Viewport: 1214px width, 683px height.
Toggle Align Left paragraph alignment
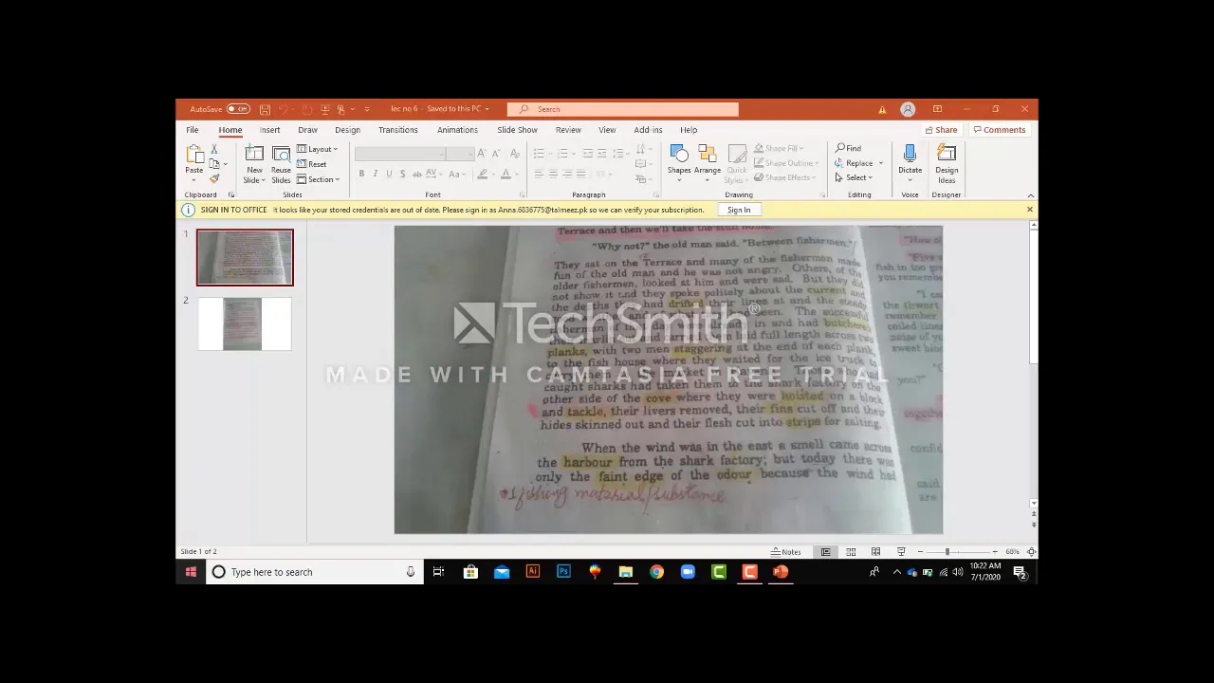(x=539, y=174)
